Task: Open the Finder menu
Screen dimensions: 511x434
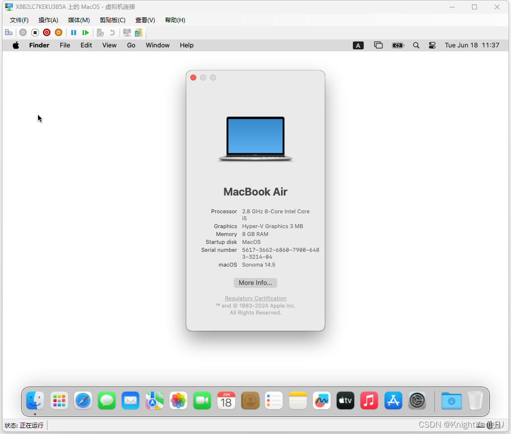Action: click(39, 45)
